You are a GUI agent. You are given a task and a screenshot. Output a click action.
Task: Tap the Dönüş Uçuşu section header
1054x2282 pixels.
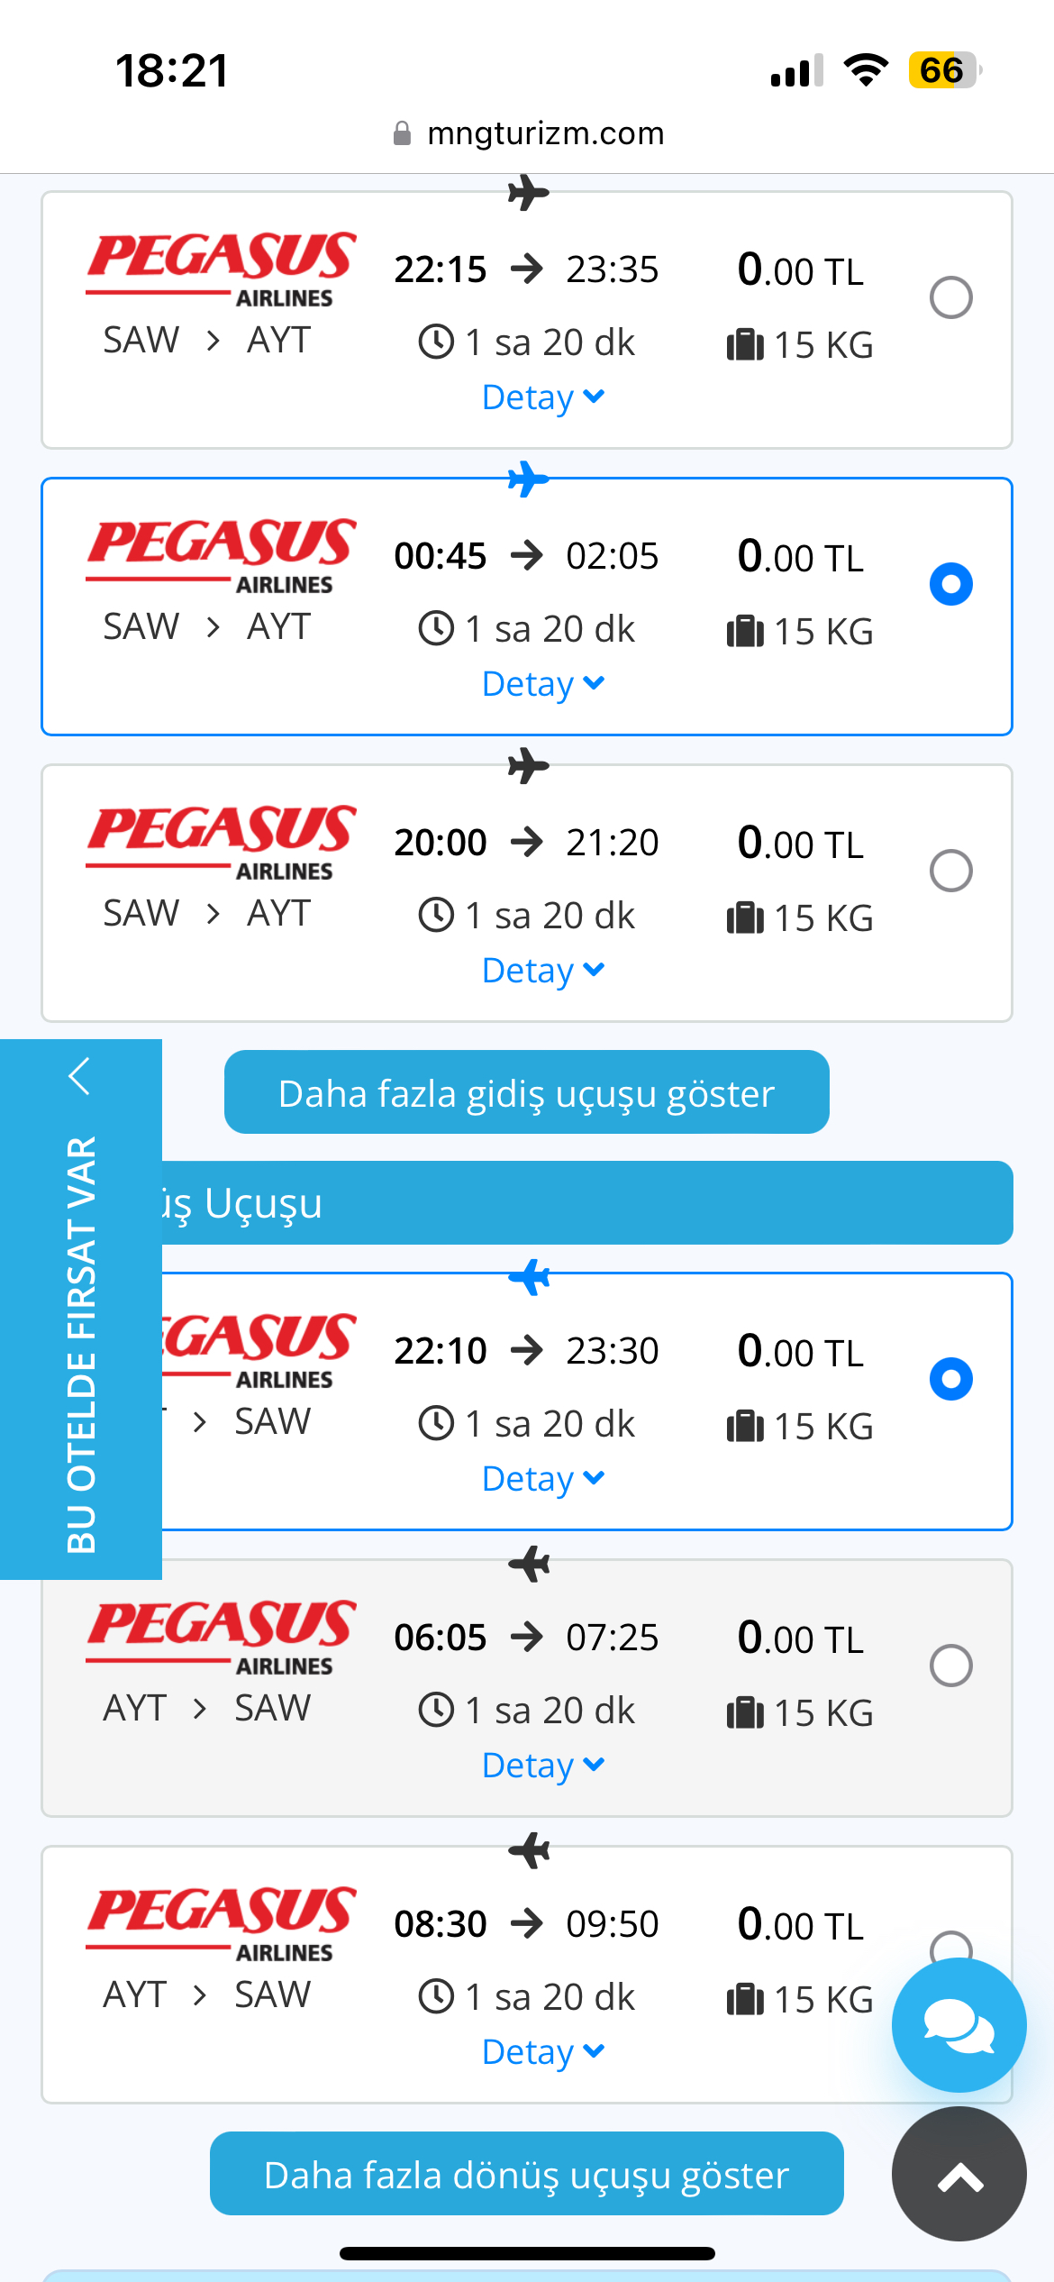coord(587,1202)
